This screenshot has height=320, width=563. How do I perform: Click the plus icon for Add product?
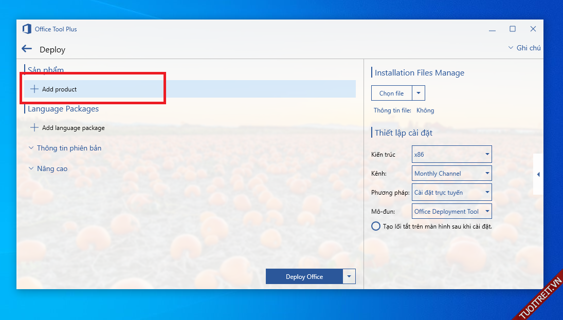(x=34, y=89)
